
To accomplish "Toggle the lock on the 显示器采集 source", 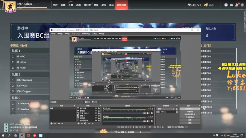I will click(x=99, y=121).
